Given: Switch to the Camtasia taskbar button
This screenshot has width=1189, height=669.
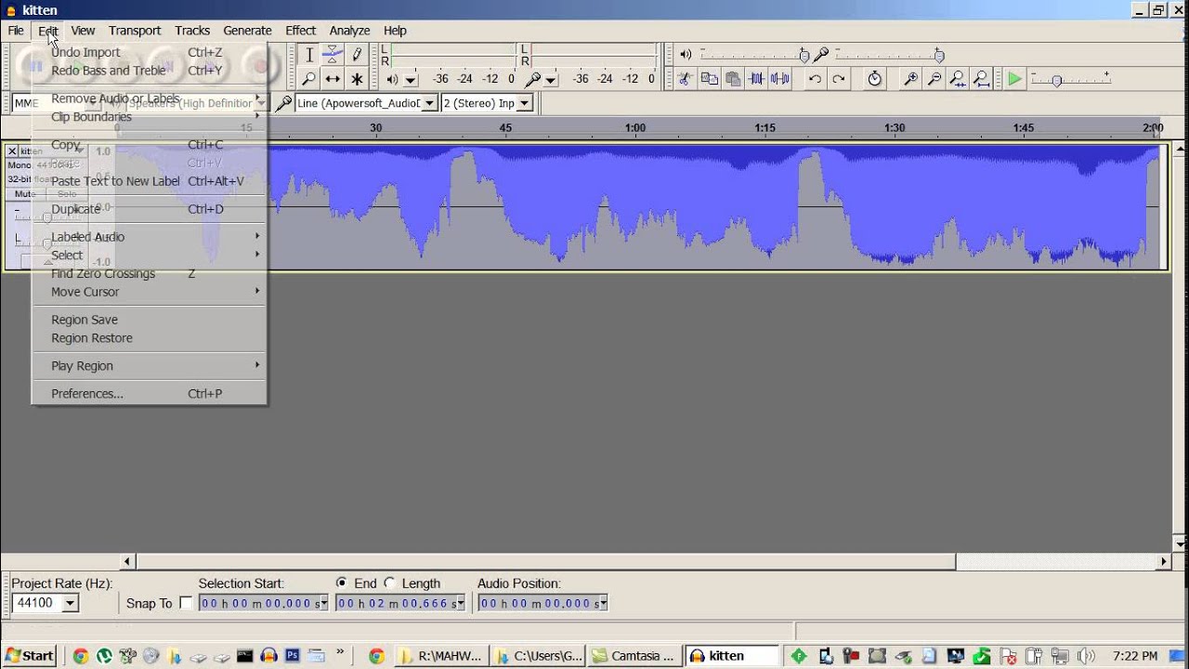Looking at the screenshot, I should coord(634,656).
